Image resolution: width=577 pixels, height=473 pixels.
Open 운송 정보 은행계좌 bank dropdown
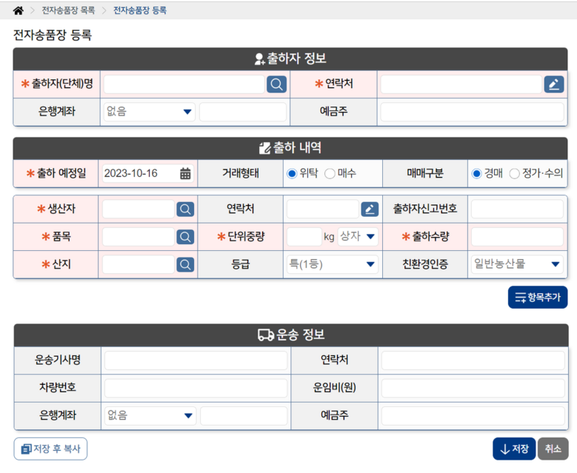pyautogui.click(x=150, y=415)
